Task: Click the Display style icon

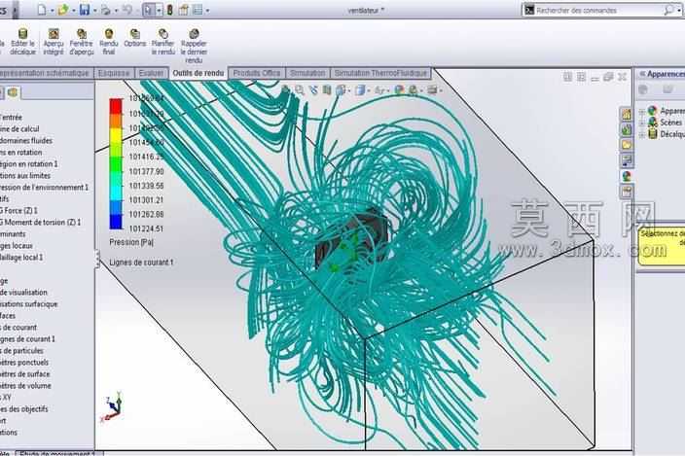Action: click(x=360, y=90)
